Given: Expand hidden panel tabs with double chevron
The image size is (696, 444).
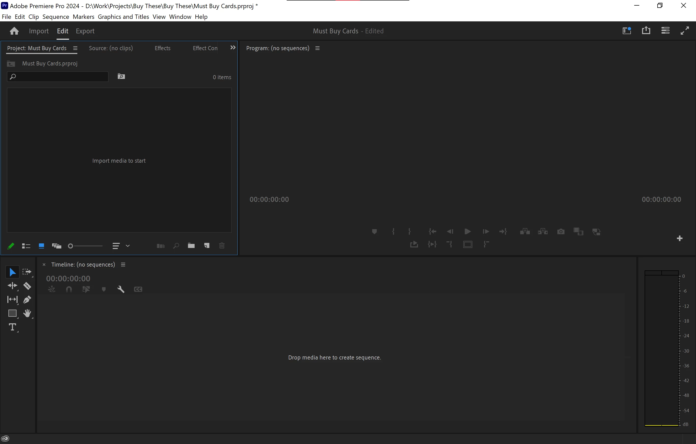Looking at the screenshot, I should [x=233, y=48].
